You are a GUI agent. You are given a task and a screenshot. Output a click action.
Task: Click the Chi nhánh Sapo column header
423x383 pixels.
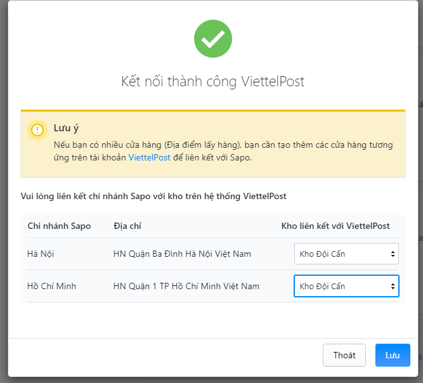[x=59, y=226]
